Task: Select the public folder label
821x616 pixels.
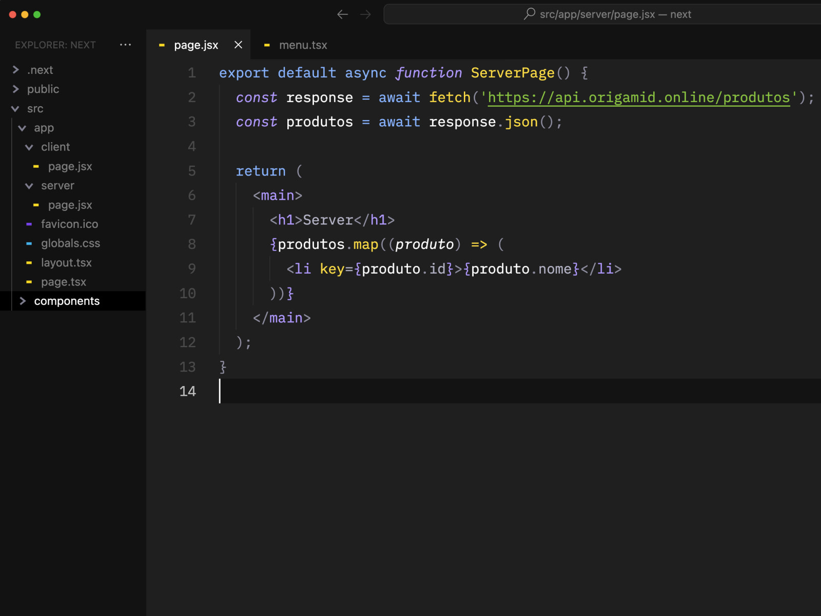Action: [43, 89]
